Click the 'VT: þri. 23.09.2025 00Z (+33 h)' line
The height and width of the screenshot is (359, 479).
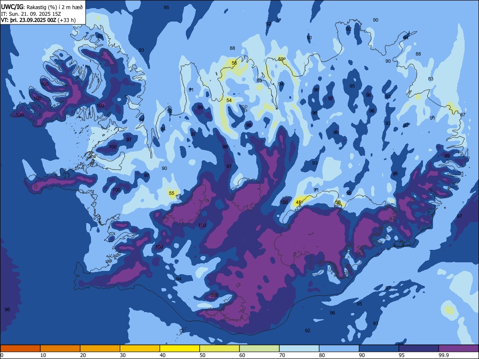[38, 21]
